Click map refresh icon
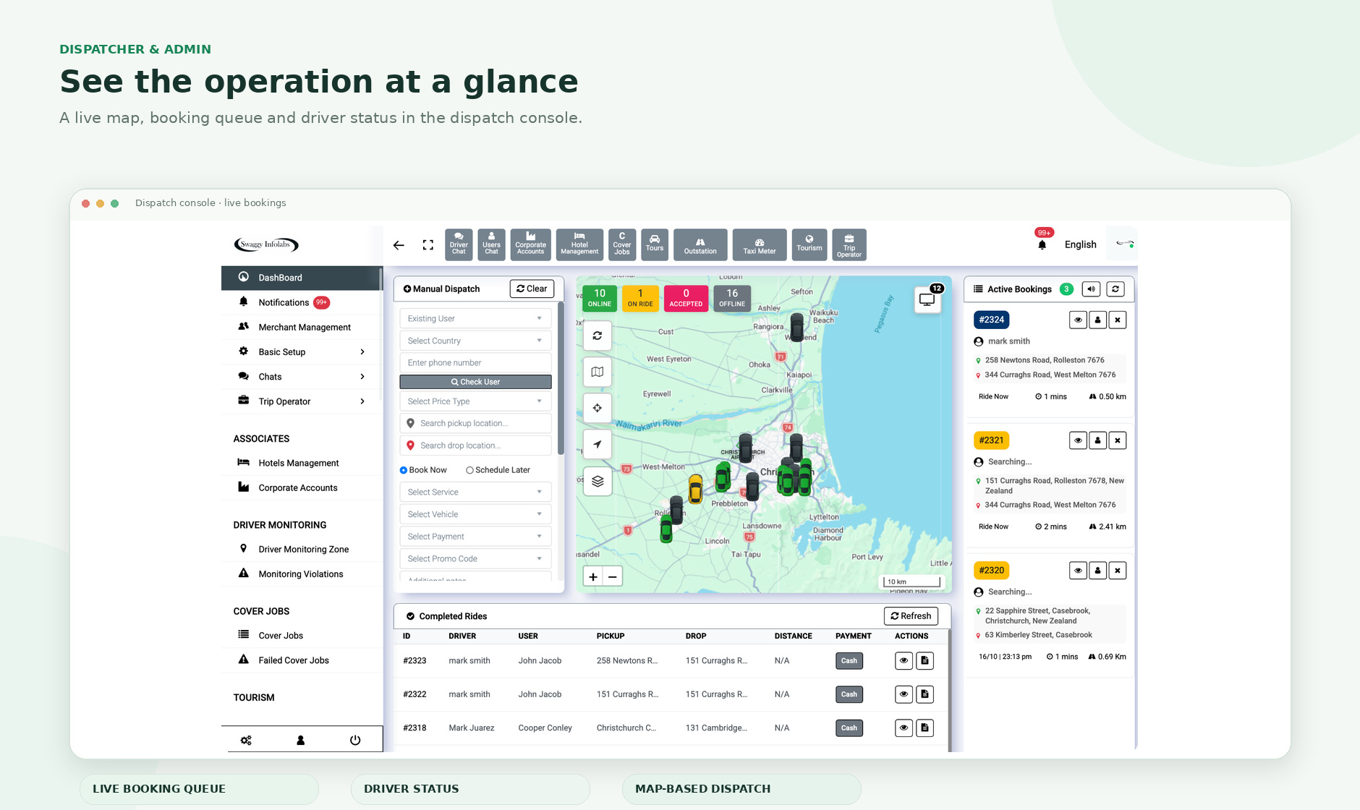This screenshot has width=1360, height=810. (598, 336)
